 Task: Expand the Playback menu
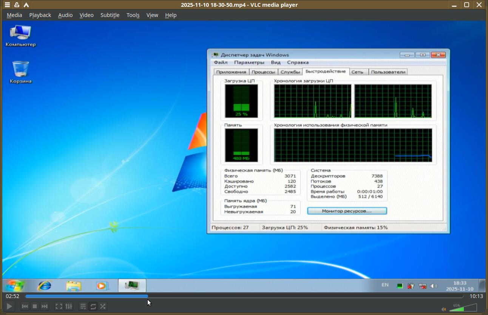click(x=40, y=15)
